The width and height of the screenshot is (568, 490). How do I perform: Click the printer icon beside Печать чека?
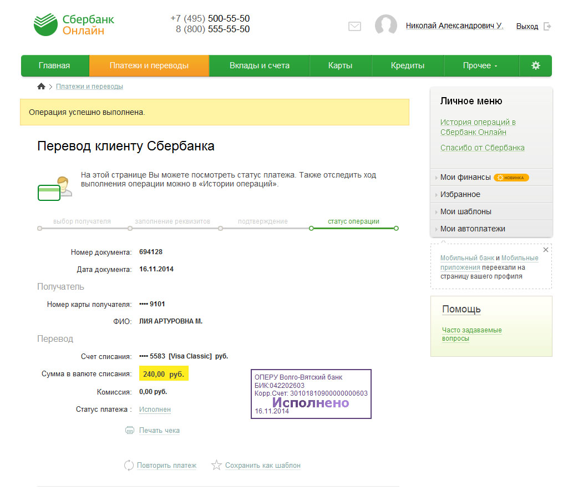[x=129, y=430]
